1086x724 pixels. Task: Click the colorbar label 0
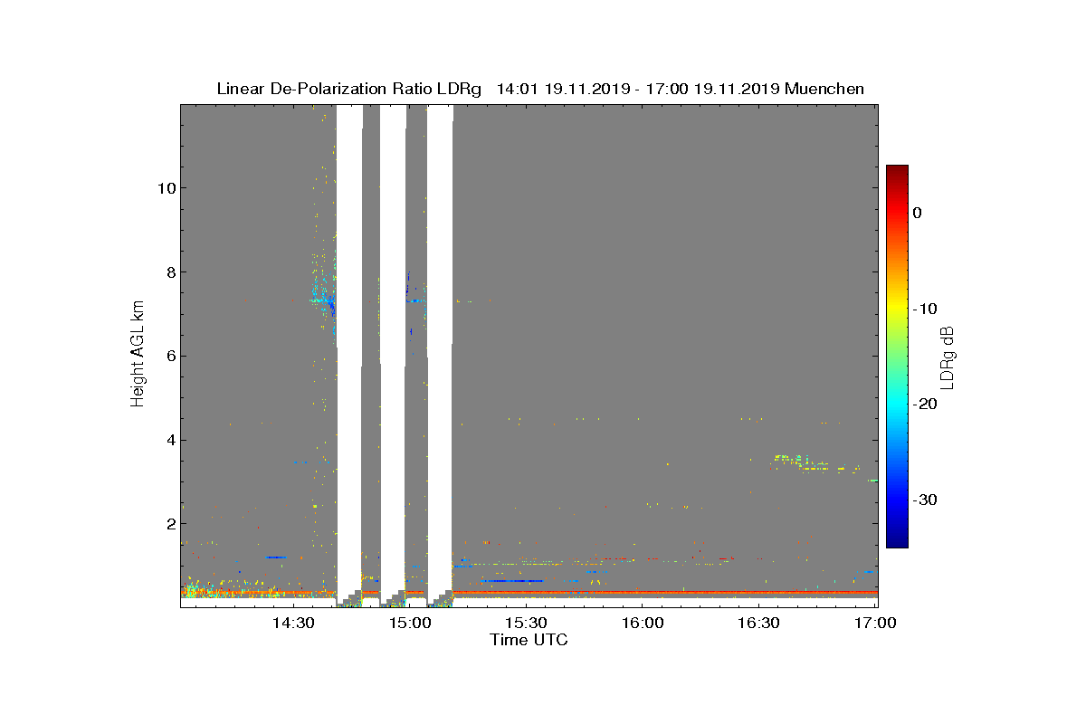tap(918, 213)
